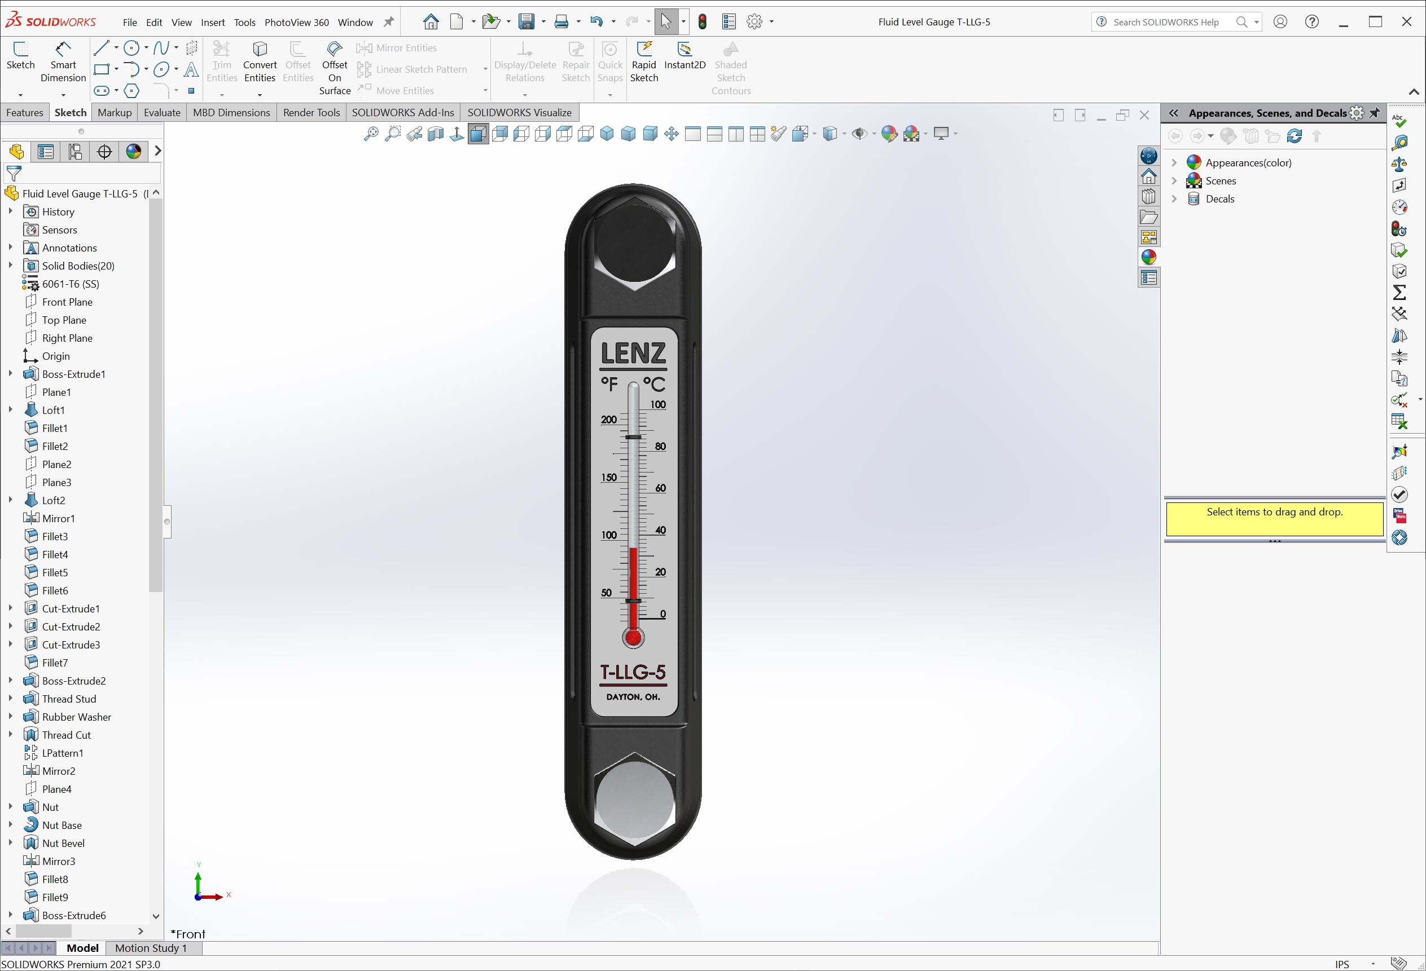
Task: Pin the Appearances, Scenes, and Decals panel
Action: coord(1375,113)
